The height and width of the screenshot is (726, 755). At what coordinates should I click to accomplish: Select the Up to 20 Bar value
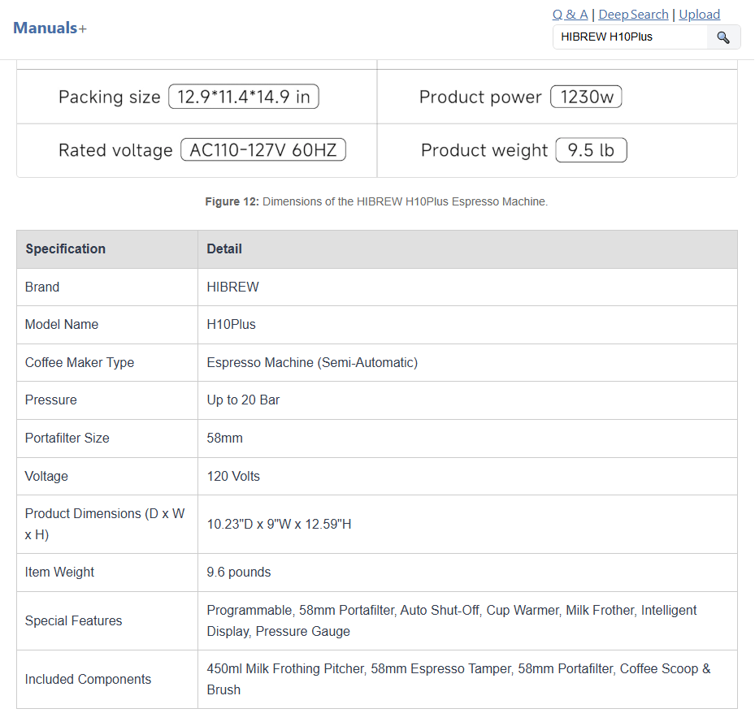click(243, 400)
